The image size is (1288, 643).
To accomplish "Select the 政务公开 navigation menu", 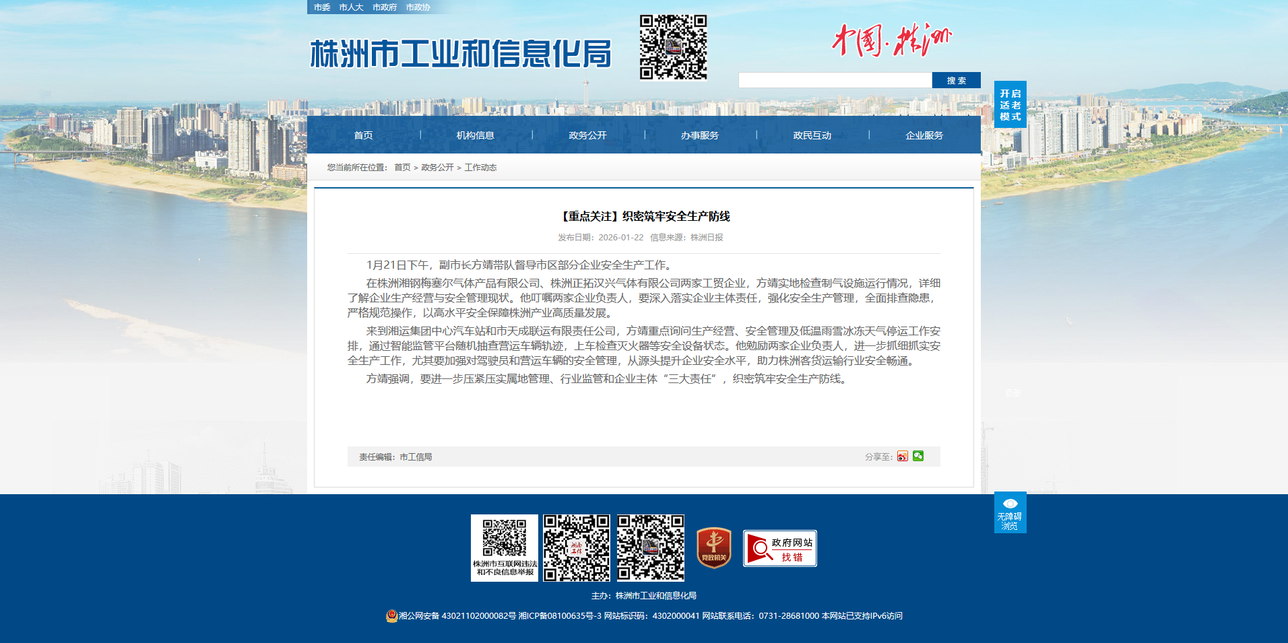I will click(x=587, y=135).
